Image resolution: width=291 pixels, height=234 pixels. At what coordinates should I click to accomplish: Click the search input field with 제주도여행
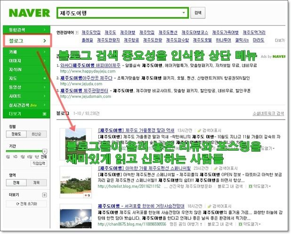pyautogui.click(x=123, y=13)
